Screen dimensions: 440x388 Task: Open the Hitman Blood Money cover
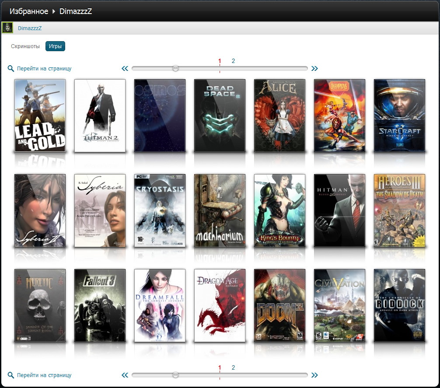pos(339,210)
